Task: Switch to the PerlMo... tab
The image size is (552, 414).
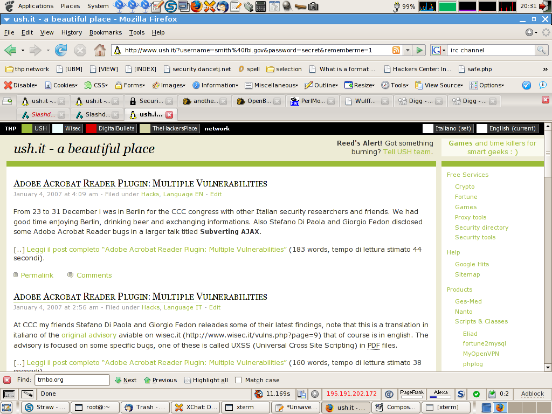Action: point(313,101)
